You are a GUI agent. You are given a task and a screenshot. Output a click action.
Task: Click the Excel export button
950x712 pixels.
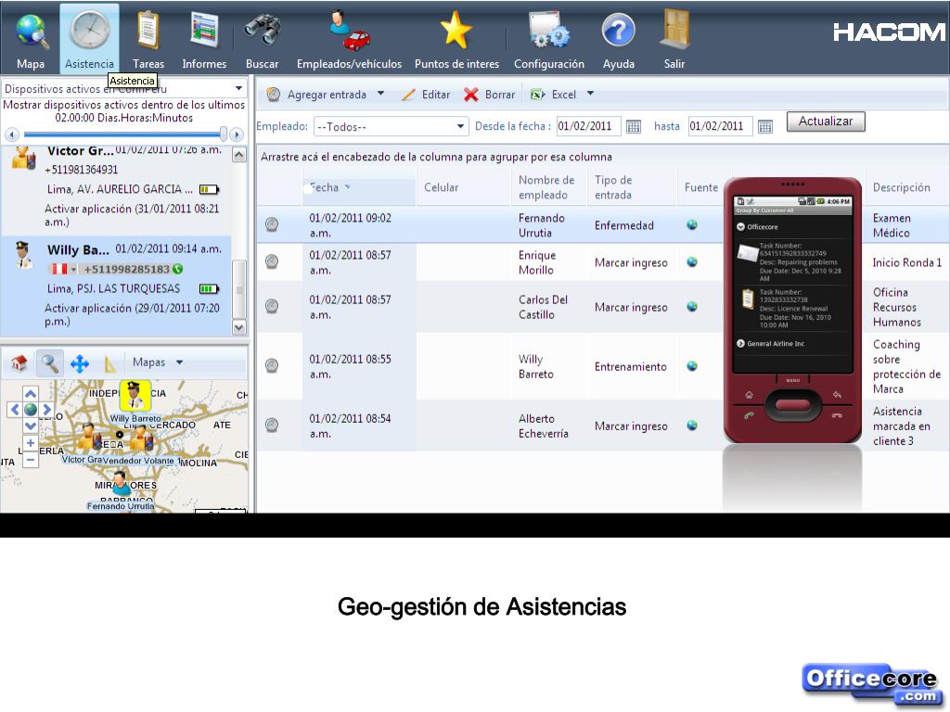point(554,95)
